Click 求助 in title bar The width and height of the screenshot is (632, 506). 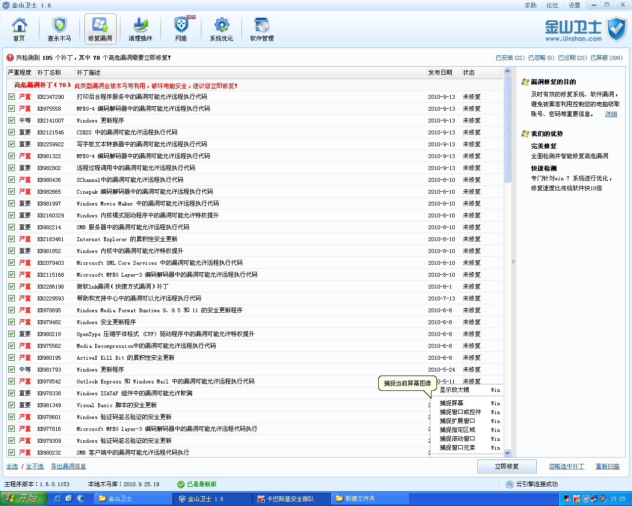click(531, 5)
